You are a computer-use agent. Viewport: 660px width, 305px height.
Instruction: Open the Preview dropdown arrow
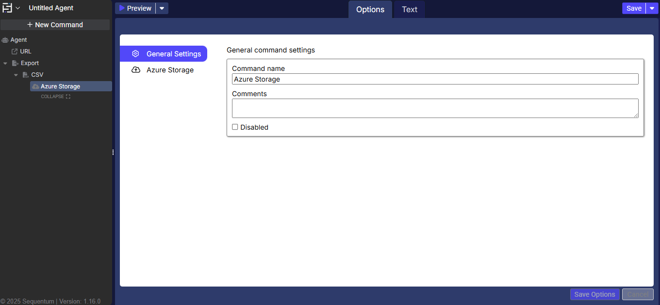tap(162, 8)
